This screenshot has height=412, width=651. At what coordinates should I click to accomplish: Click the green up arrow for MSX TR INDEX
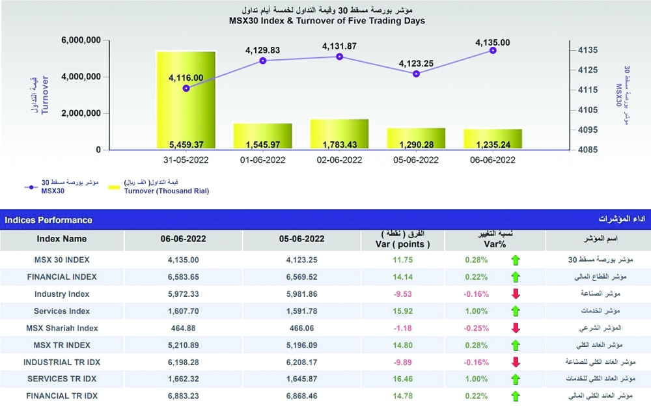[x=516, y=345]
